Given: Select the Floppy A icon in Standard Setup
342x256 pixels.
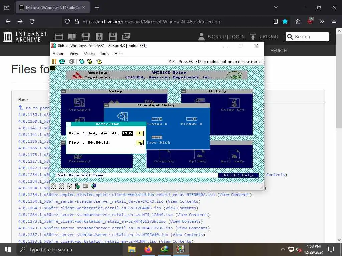Looking at the screenshot, I should click(x=157, y=121).
